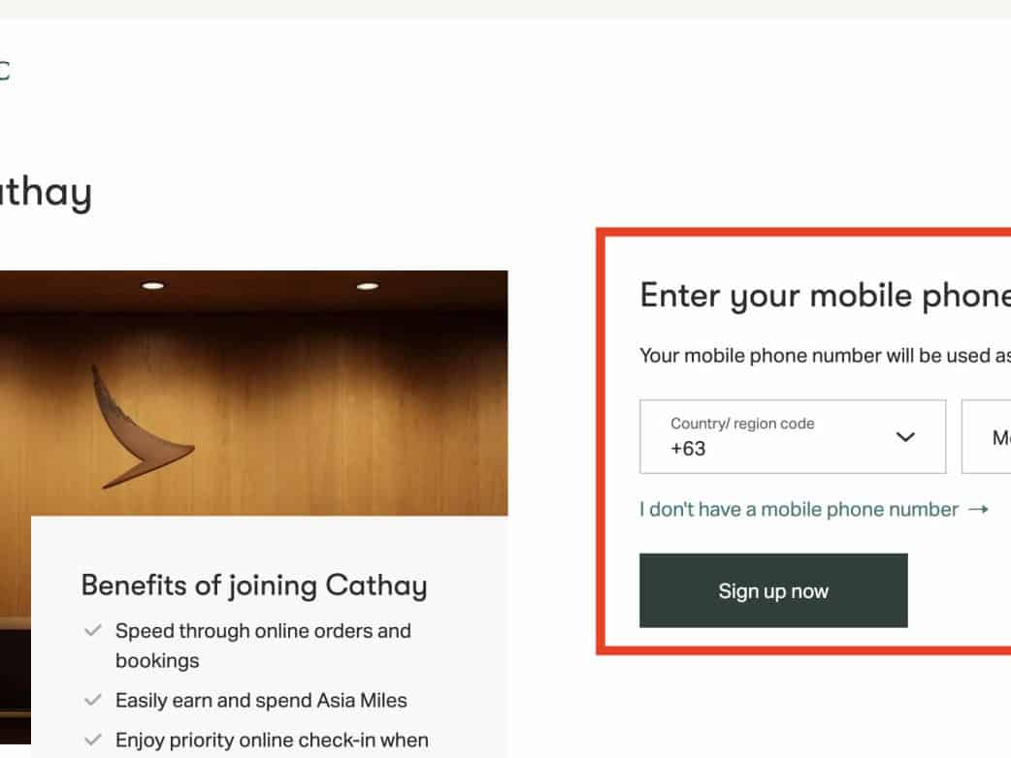Click the partial Cathay logo at top left
Viewport: 1011px width, 758px height.
[4, 70]
